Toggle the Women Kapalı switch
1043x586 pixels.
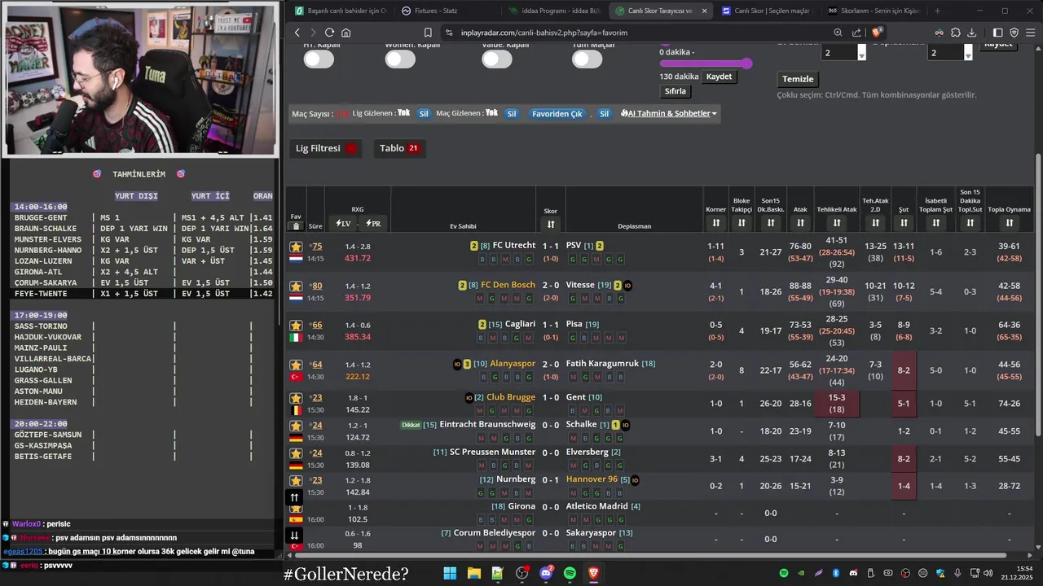pos(400,59)
